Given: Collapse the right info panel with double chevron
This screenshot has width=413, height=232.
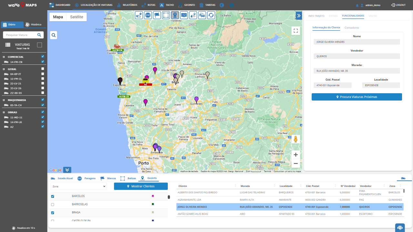Looking at the screenshot, I should [x=299, y=16].
